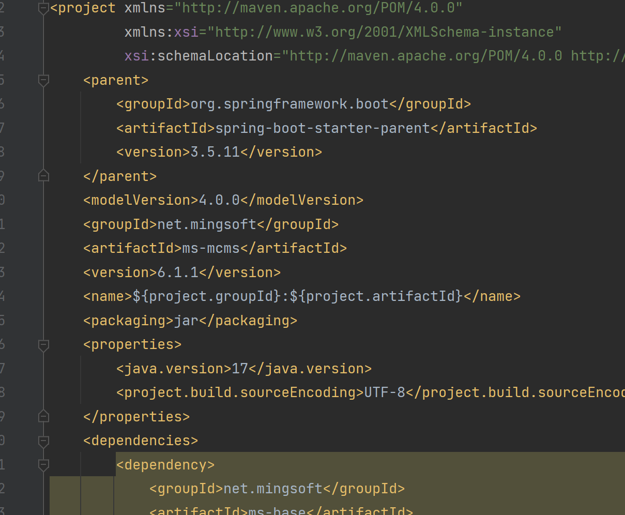Collapse the opening properties tag fold marker
Screen dimensions: 625x515
(x=44, y=344)
